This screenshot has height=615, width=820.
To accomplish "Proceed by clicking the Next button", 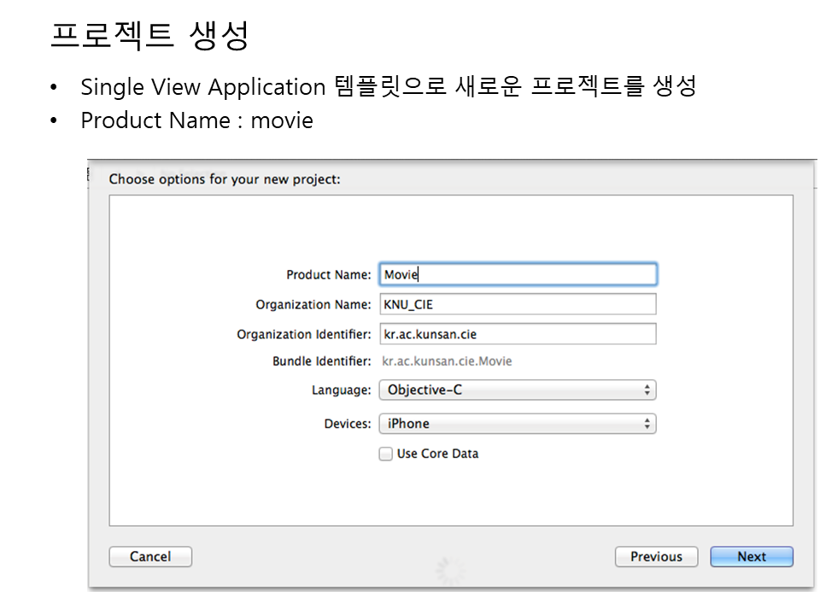I will tap(752, 557).
